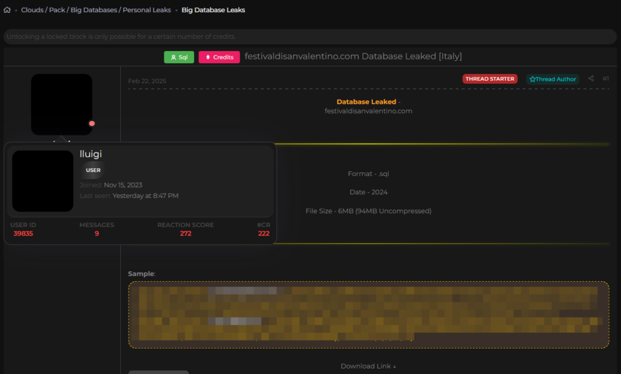Open the Reaction Score value 272
This screenshot has width=621, height=374.
(185, 233)
